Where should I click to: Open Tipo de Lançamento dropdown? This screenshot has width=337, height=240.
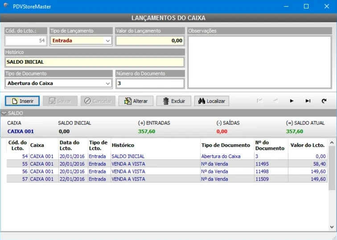point(107,41)
